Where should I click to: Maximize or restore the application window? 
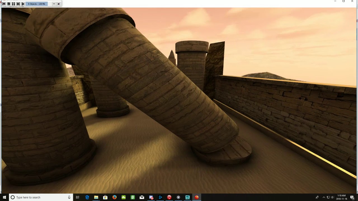(x=343, y=1)
